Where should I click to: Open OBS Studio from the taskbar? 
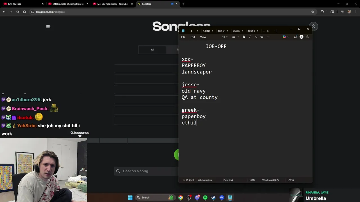(x=189, y=198)
